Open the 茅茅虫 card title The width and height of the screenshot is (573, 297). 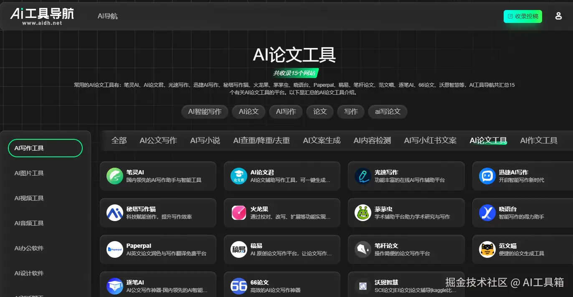pos(383,209)
